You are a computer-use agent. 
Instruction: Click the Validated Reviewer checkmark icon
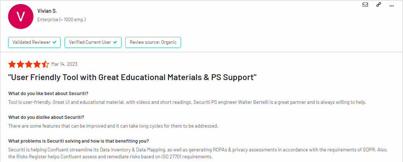(54, 42)
